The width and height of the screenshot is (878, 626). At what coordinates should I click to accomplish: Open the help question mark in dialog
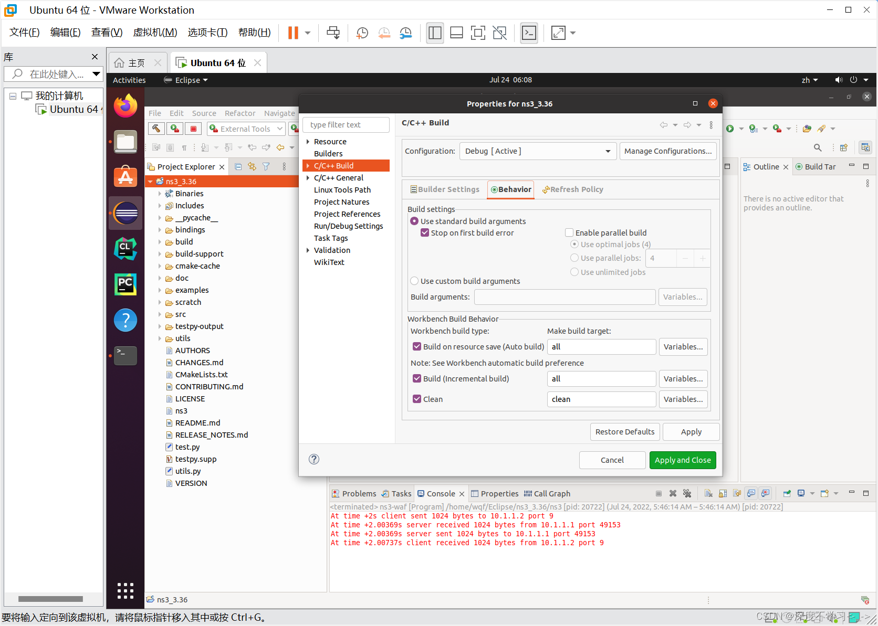(314, 459)
